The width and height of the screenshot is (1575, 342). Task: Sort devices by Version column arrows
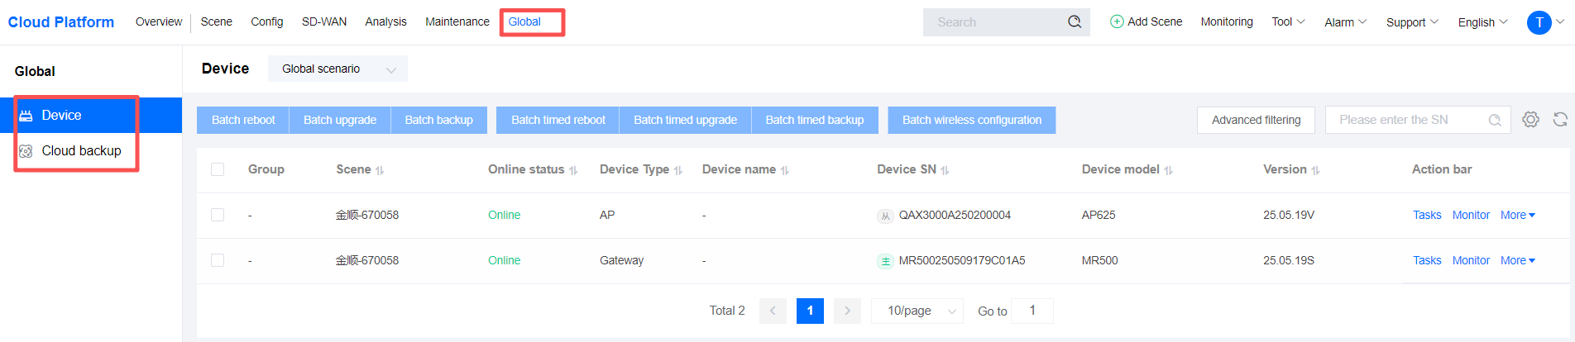tap(1315, 170)
